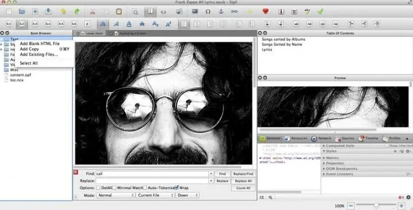This screenshot has height=210, width=413.
Task: Click the Insert Image icon
Action: pos(195,11)
